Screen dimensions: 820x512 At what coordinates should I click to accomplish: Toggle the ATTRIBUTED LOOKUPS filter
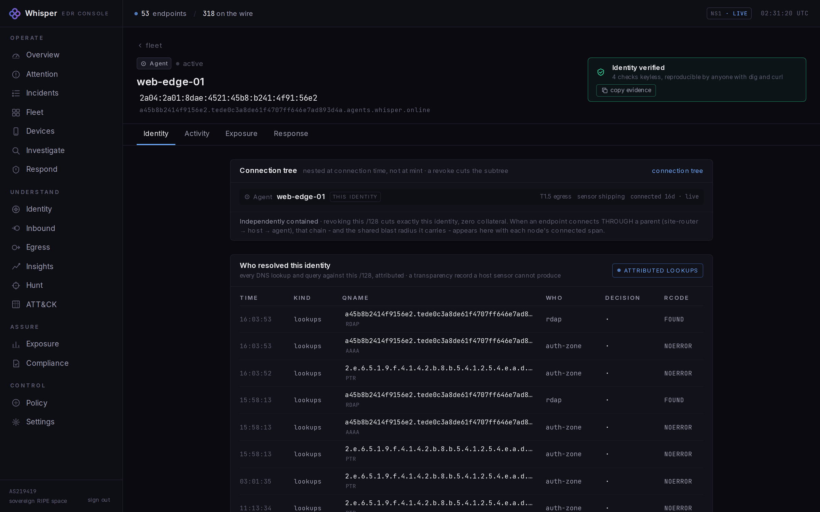pos(657,271)
